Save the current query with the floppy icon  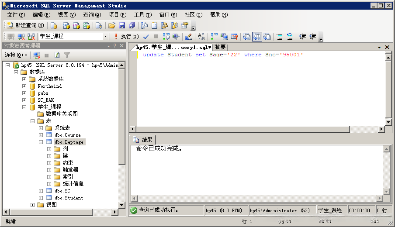(122, 25)
